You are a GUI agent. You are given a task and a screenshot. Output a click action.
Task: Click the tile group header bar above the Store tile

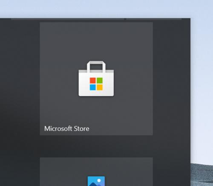[68, 19]
